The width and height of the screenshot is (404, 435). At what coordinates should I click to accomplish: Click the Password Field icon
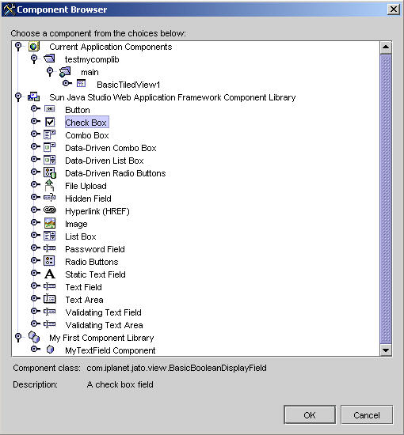pos(49,248)
